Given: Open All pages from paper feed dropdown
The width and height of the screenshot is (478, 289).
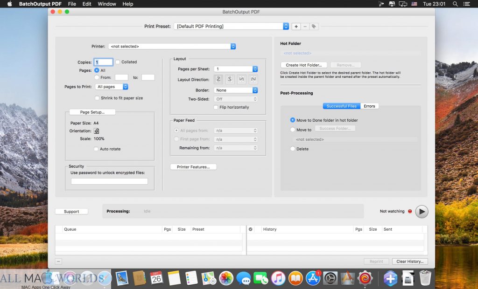Looking at the screenshot, I should 236,131.
